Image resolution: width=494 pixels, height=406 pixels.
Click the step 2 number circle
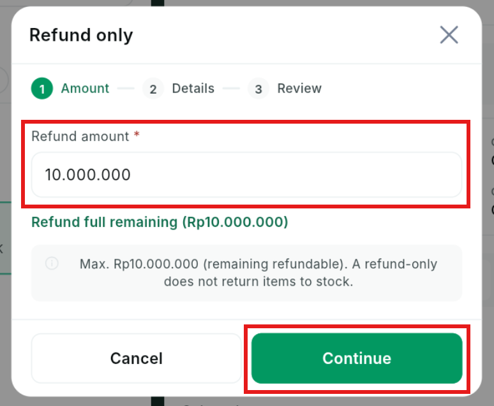(x=153, y=89)
